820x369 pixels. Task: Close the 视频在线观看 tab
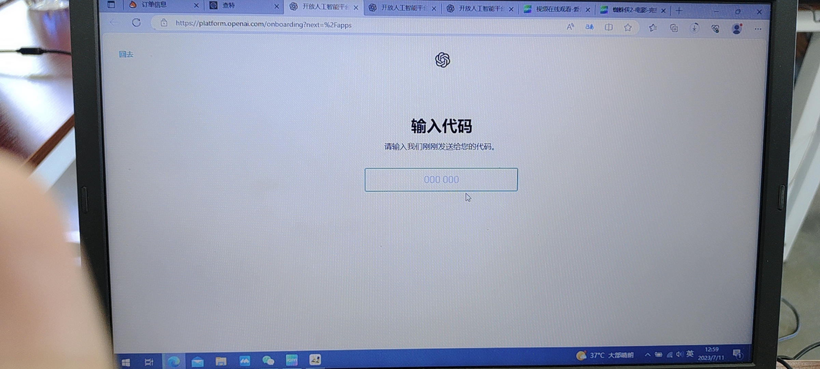pyautogui.click(x=588, y=10)
